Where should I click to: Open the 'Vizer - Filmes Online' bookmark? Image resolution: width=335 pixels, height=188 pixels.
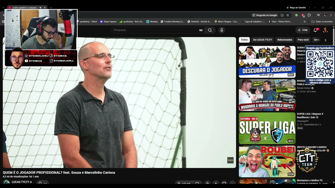coord(280,22)
